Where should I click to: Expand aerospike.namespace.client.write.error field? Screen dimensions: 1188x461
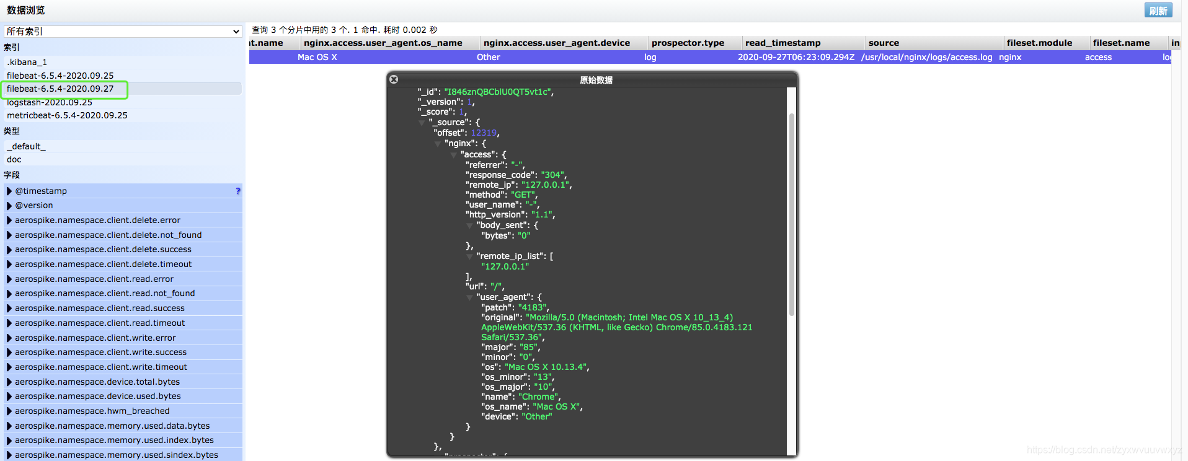9,338
